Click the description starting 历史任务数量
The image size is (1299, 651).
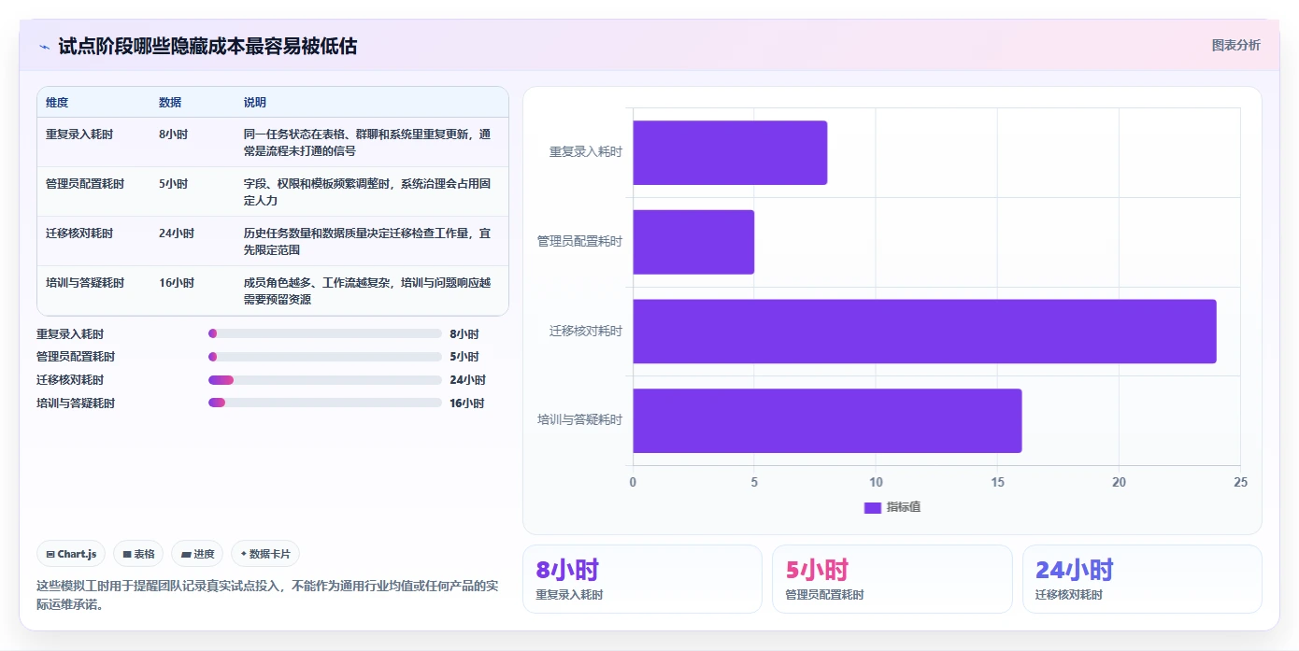point(367,242)
